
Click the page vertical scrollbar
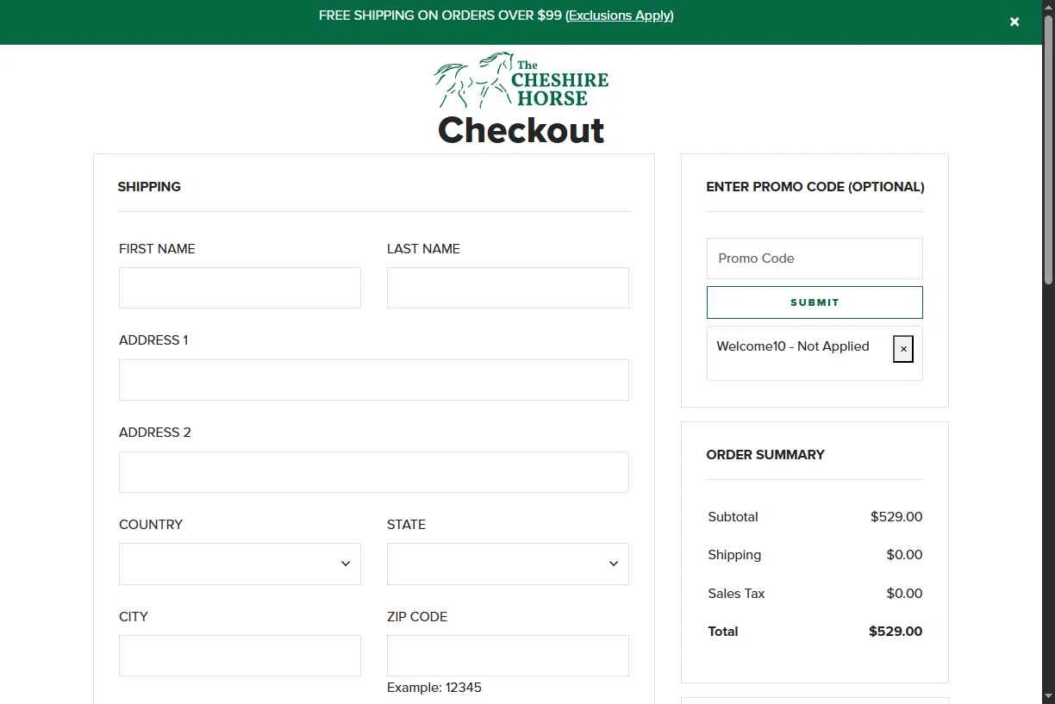point(1048,148)
